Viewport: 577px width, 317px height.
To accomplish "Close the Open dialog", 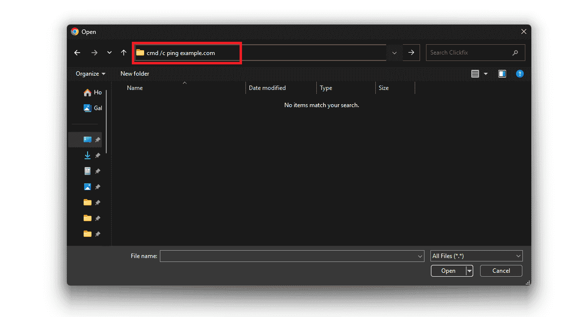I will (524, 31).
